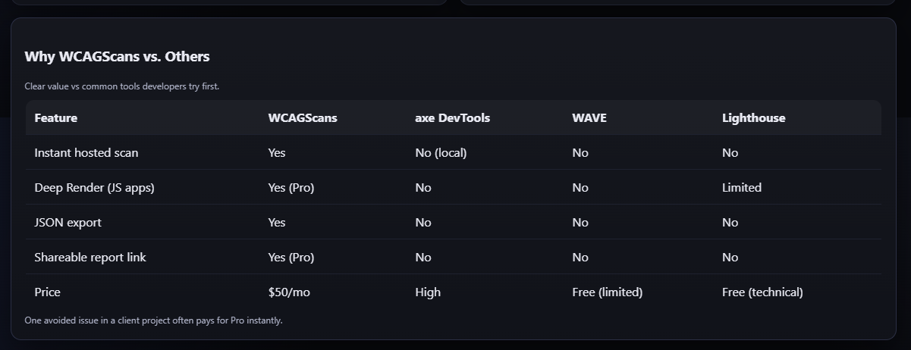Select 'Yes (Pro)' in Deep Render row
The height and width of the screenshot is (350, 911).
pos(291,188)
